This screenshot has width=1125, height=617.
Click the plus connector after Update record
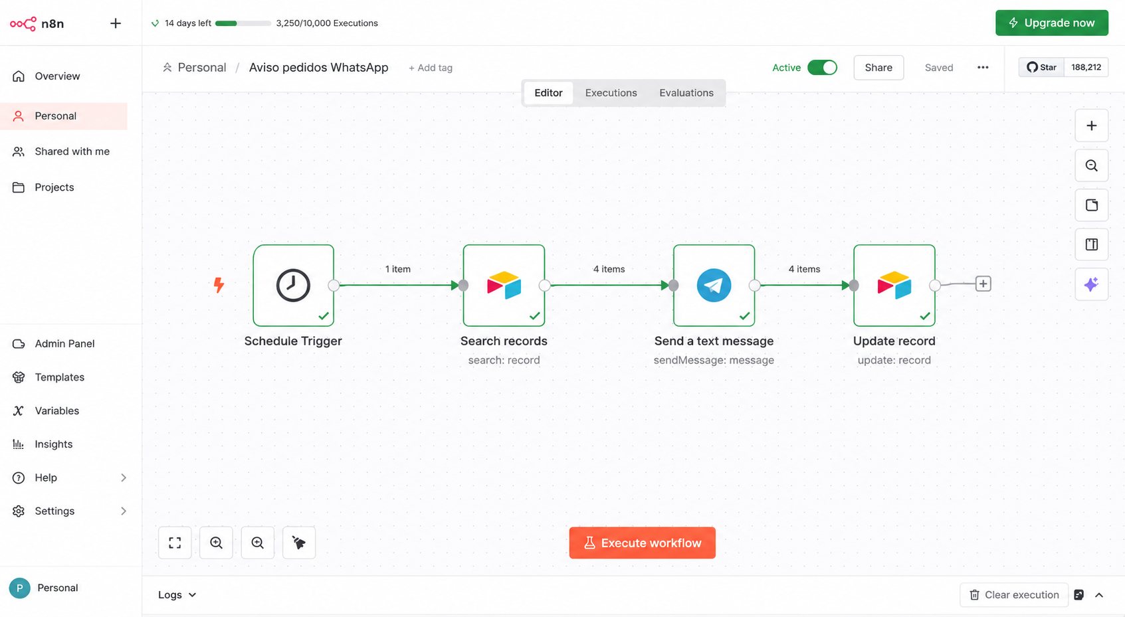983,284
